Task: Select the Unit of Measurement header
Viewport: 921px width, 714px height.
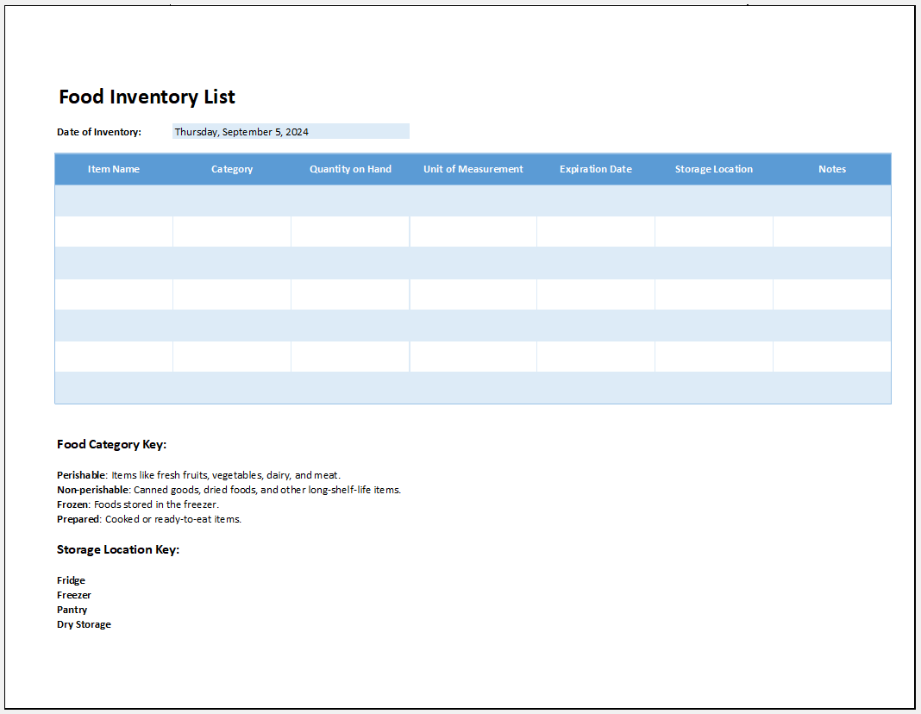Action: [473, 169]
